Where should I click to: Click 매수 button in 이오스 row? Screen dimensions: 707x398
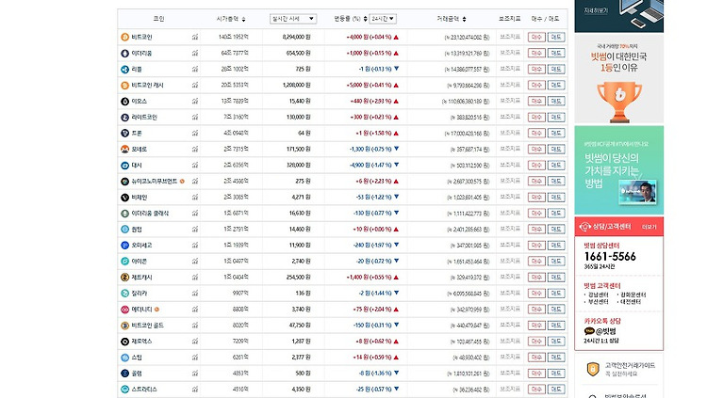tap(536, 102)
